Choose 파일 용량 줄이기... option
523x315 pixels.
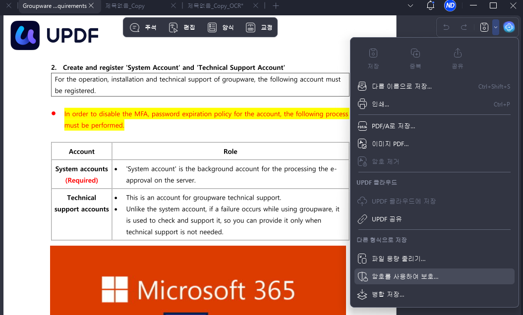pos(434,259)
